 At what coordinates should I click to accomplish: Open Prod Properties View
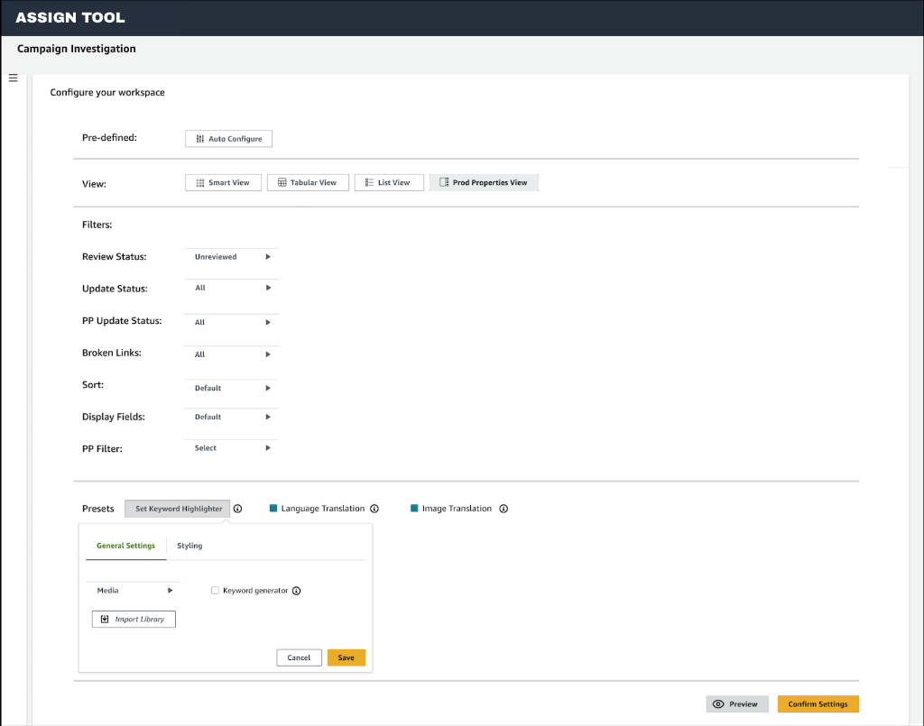pyautogui.click(x=484, y=182)
